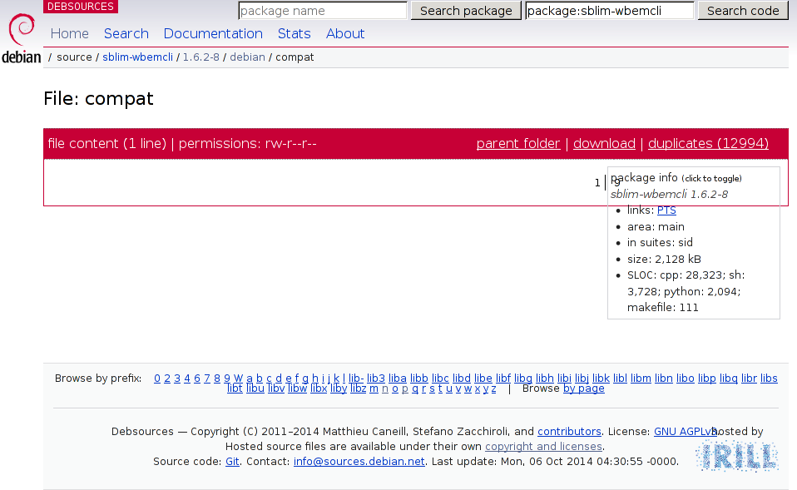
Task: Browse prefix lib3
Action: click(376, 379)
